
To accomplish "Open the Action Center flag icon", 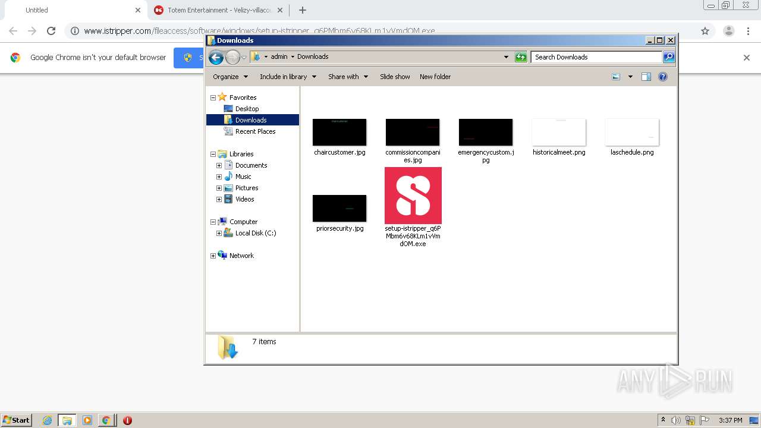I will pyautogui.click(x=705, y=420).
